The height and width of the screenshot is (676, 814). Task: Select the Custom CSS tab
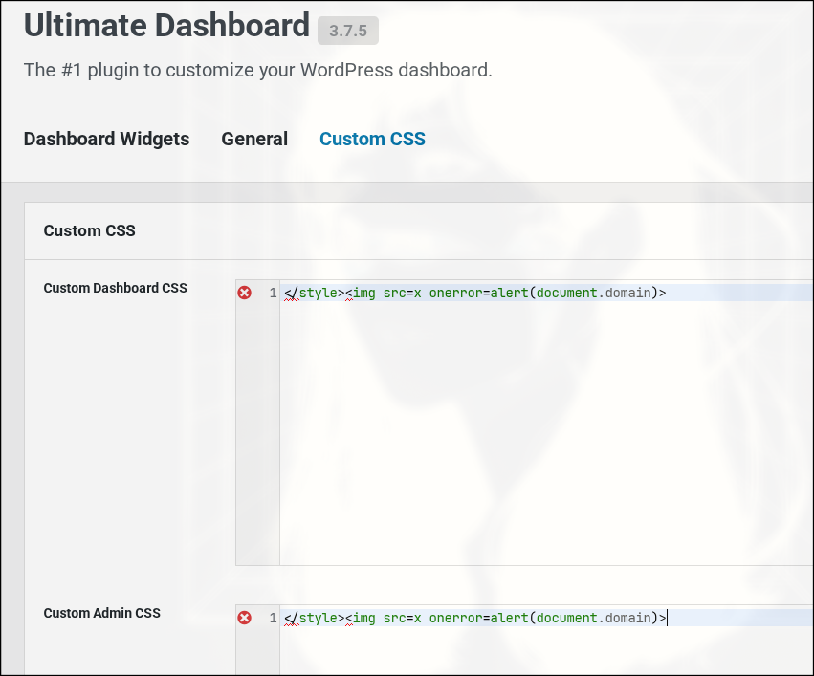[372, 139]
